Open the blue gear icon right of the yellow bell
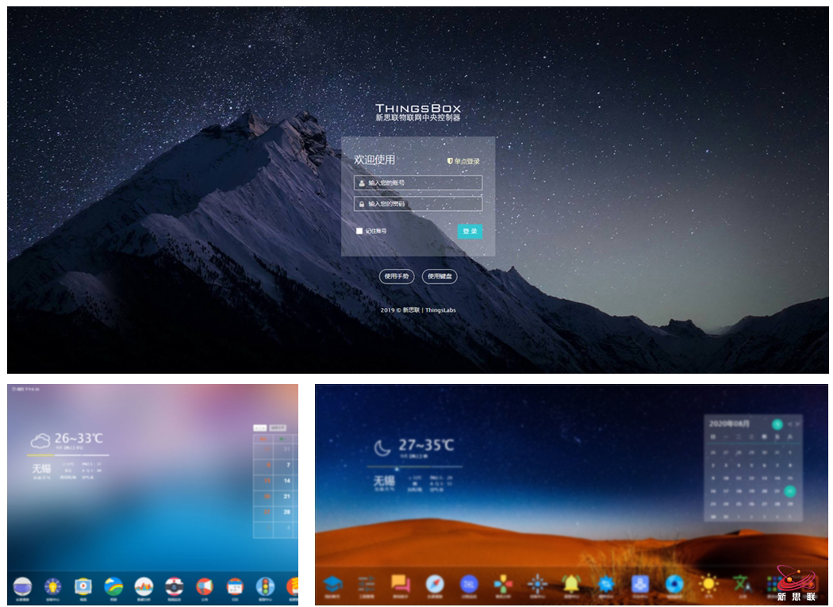Image resolution: width=833 pixels, height=607 pixels. tap(605, 584)
